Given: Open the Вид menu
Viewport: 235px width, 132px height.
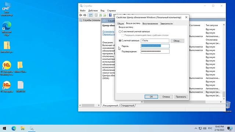Looking at the screenshot, I should (102, 11).
